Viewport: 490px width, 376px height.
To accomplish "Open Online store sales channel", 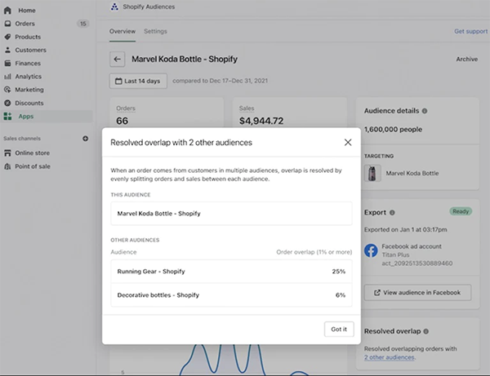I will click(x=32, y=153).
